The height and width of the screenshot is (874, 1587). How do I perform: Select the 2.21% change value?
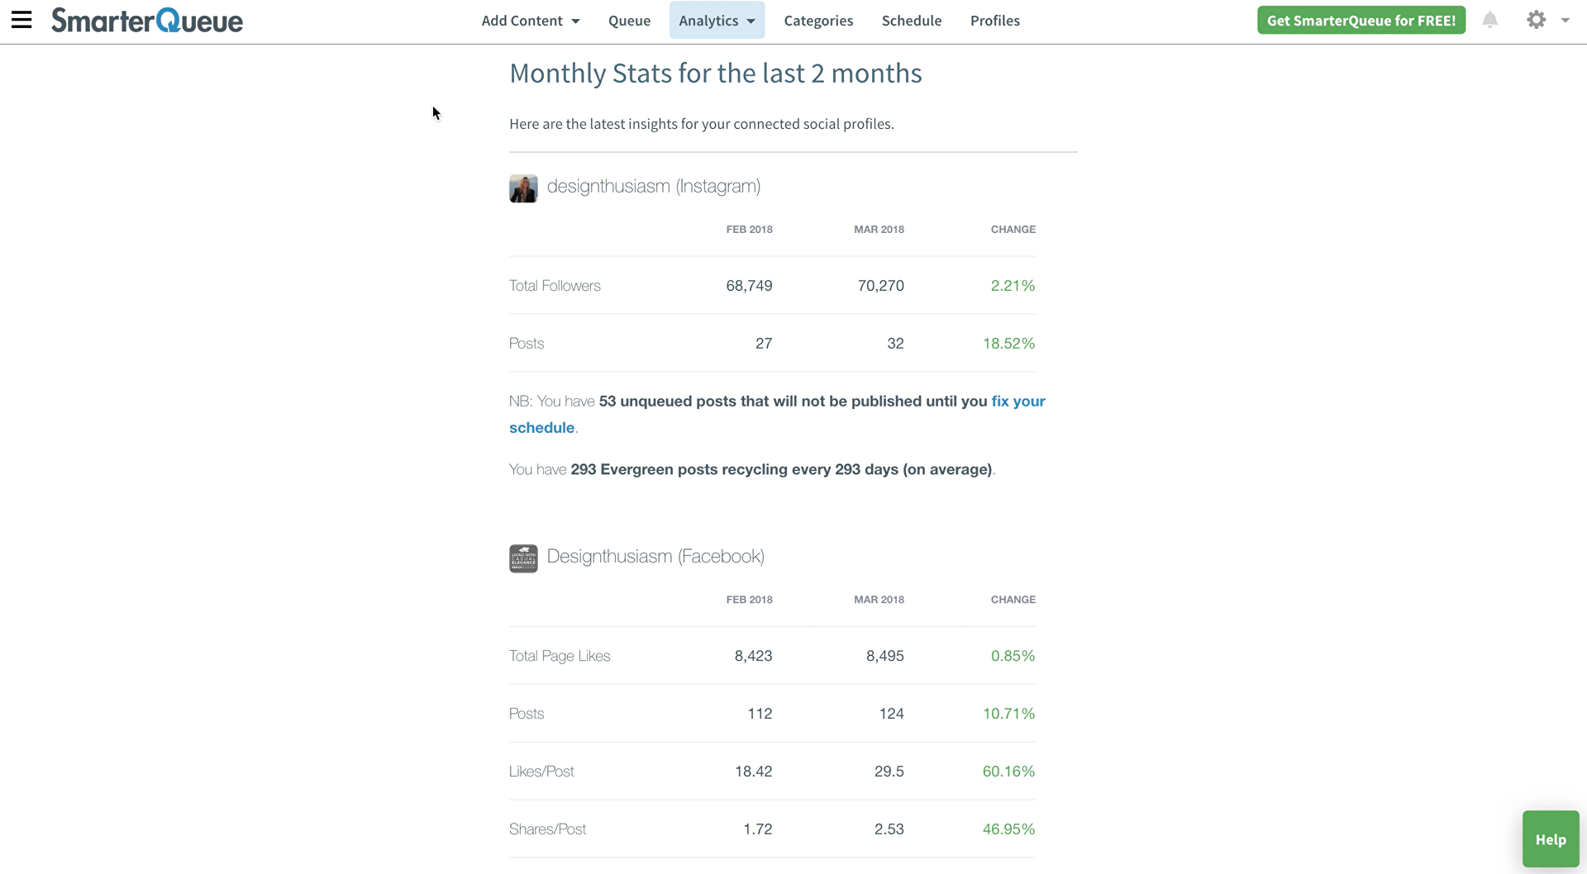[1013, 286]
